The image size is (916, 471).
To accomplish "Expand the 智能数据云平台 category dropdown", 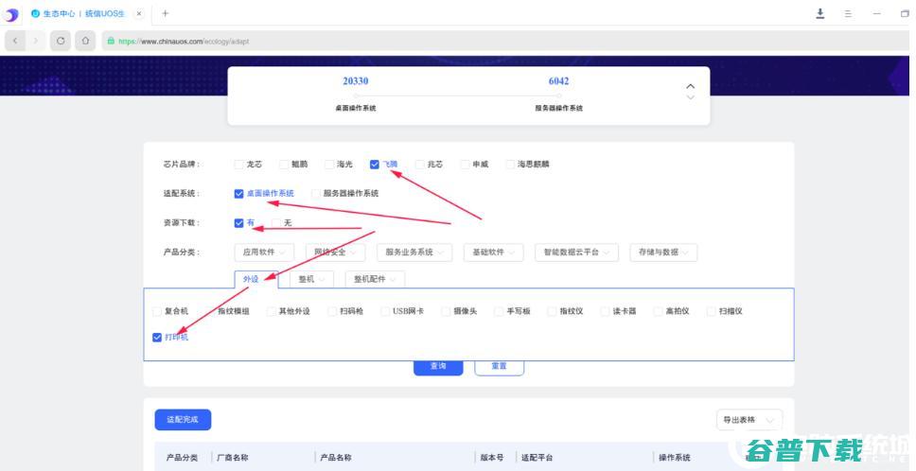I will coord(576,253).
